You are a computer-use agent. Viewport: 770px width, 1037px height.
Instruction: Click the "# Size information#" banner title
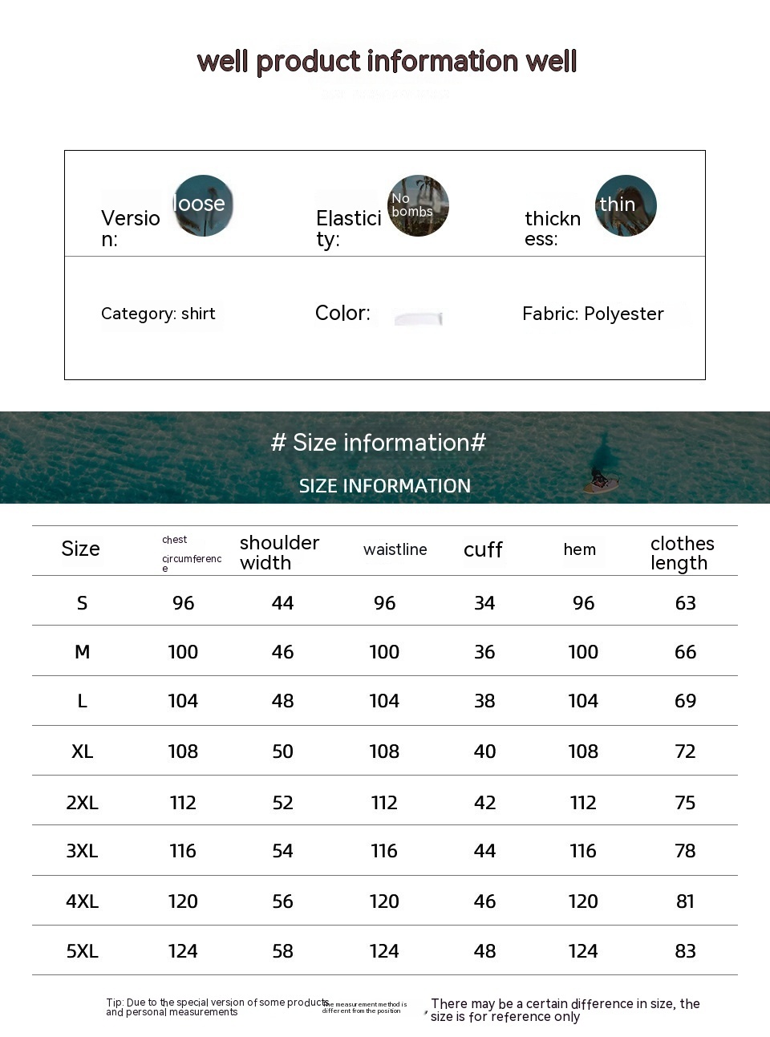coord(379,443)
